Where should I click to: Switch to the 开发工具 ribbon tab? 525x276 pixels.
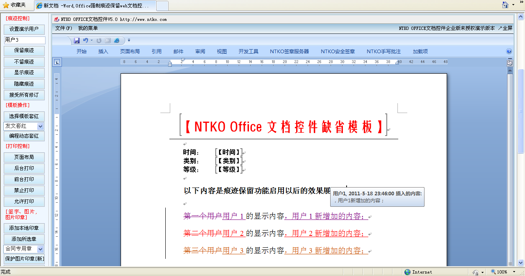pyautogui.click(x=249, y=52)
